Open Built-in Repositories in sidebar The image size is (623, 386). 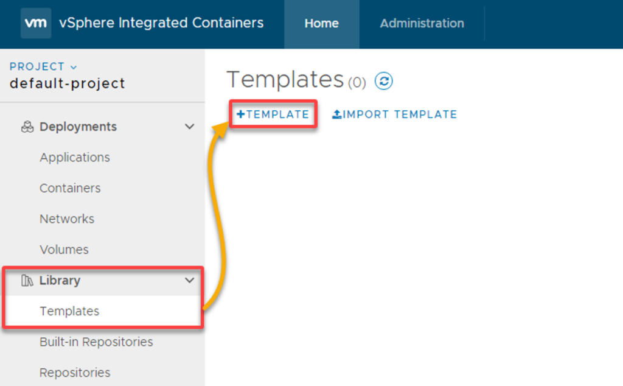[x=96, y=342]
